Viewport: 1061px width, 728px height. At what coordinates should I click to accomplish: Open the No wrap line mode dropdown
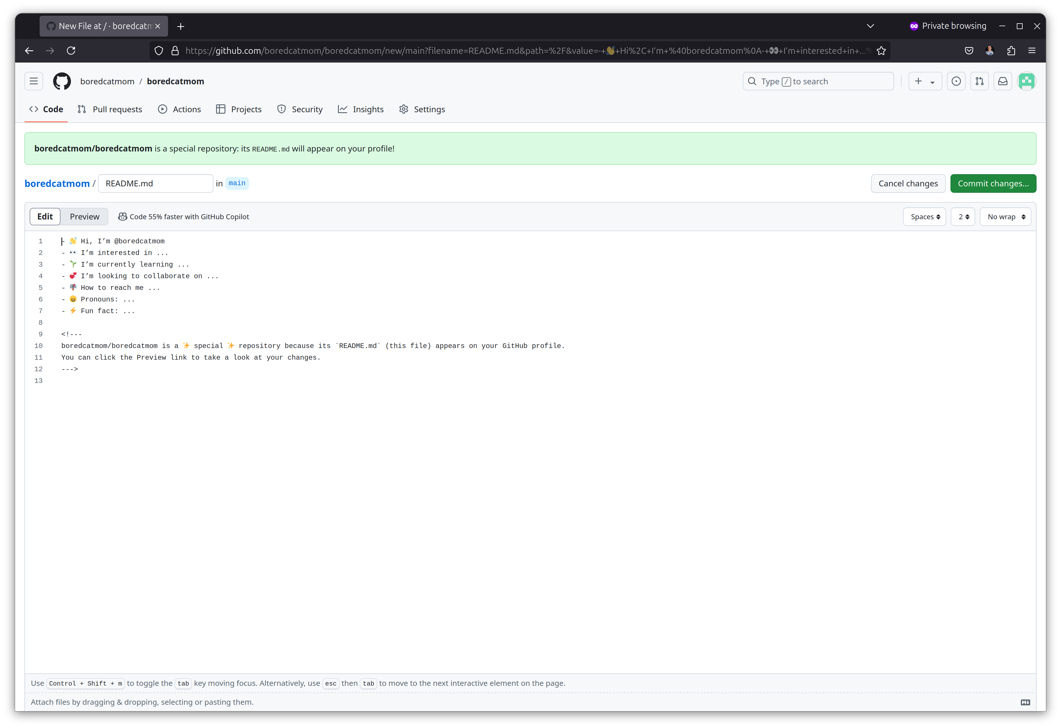tap(1006, 217)
